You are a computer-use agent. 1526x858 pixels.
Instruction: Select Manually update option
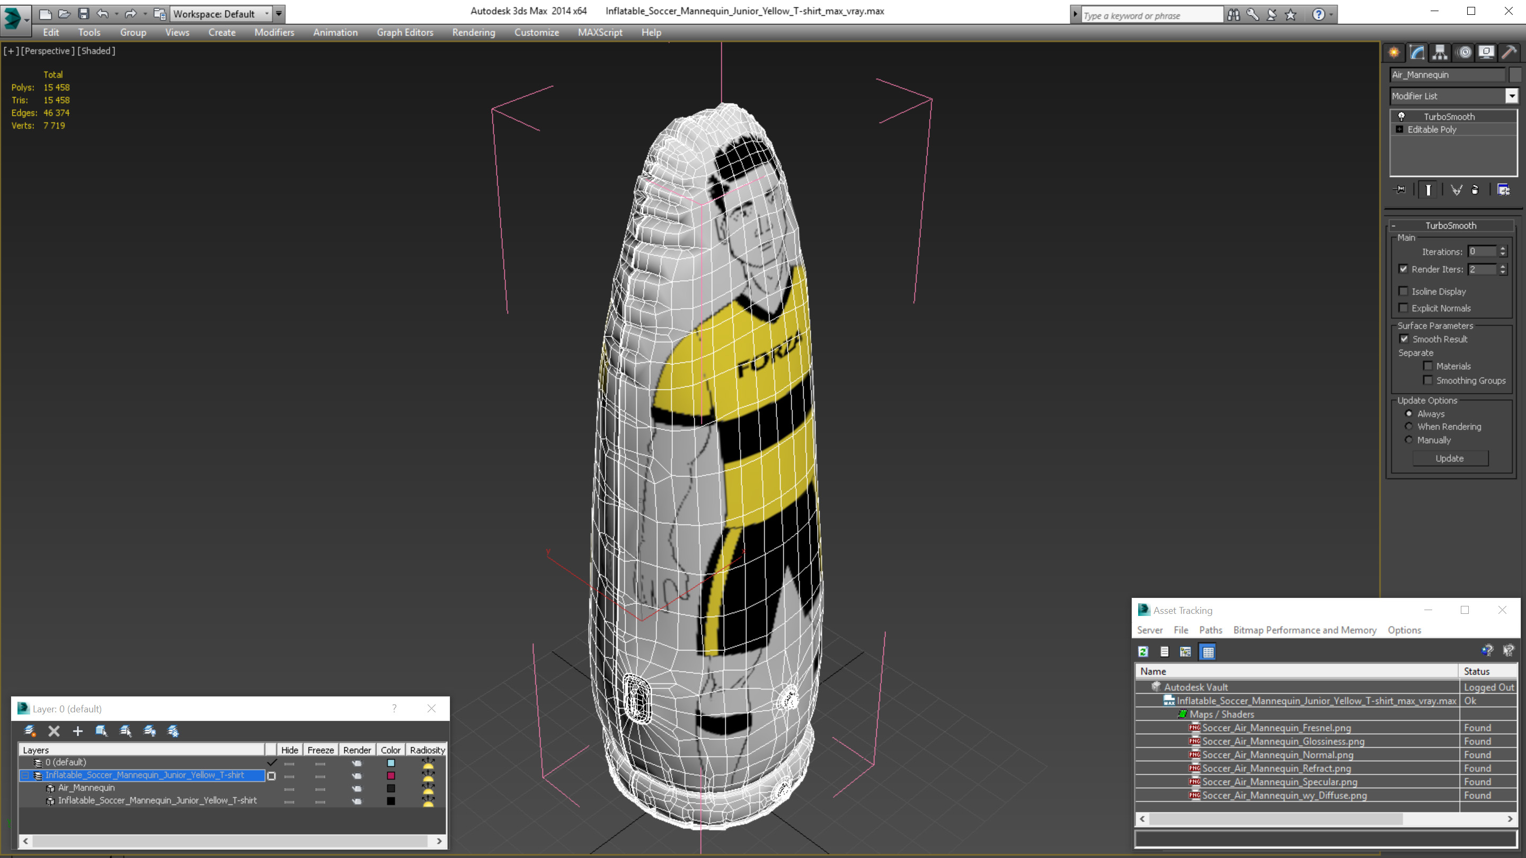click(1409, 440)
